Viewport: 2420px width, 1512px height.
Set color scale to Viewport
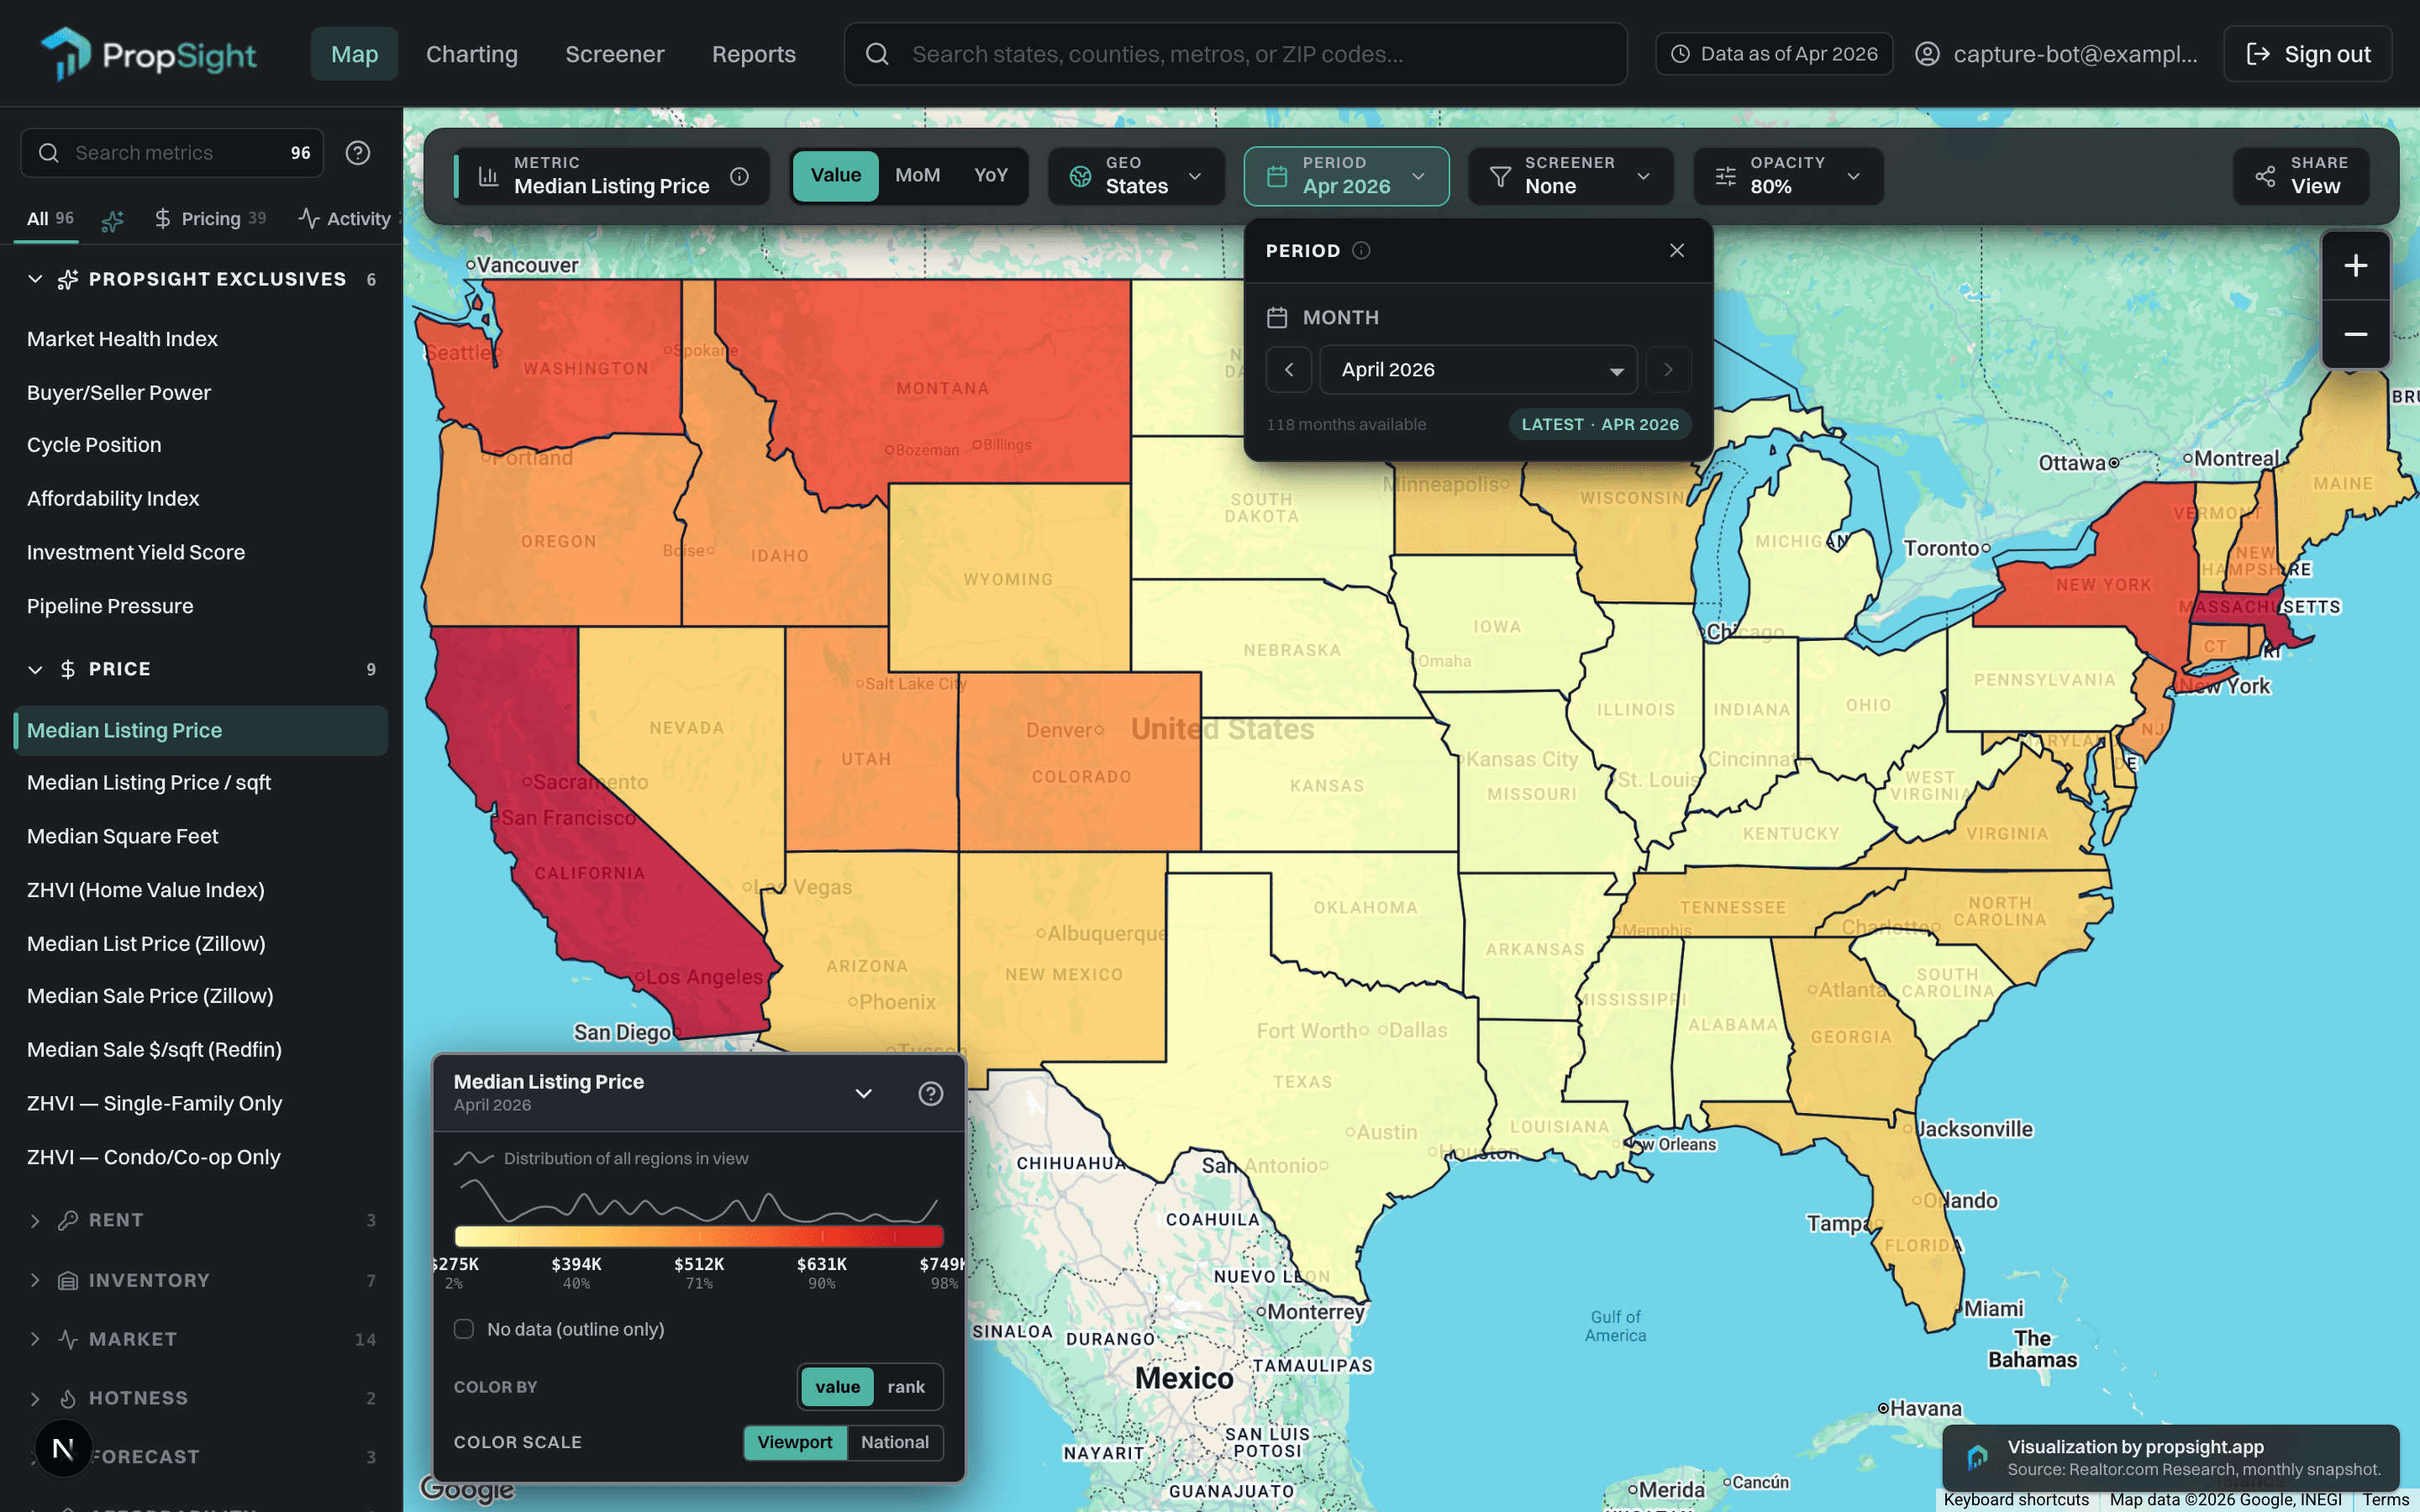pyautogui.click(x=795, y=1442)
